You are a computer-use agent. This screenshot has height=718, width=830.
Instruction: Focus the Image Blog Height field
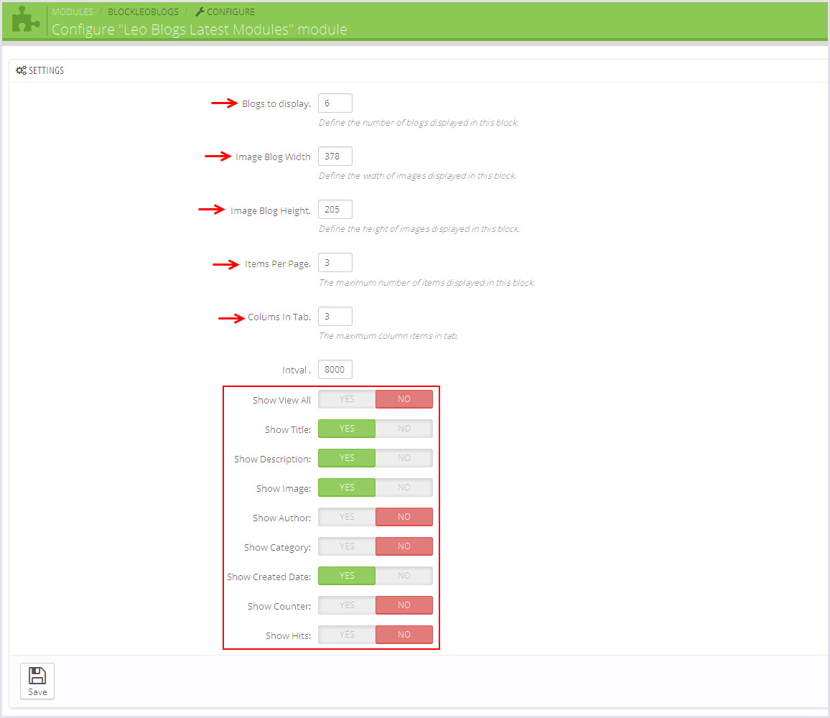click(x=335, y=210)
